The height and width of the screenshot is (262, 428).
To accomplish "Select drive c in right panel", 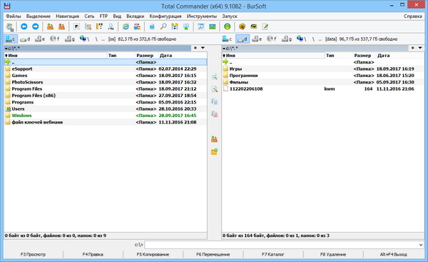I will 227,39.
